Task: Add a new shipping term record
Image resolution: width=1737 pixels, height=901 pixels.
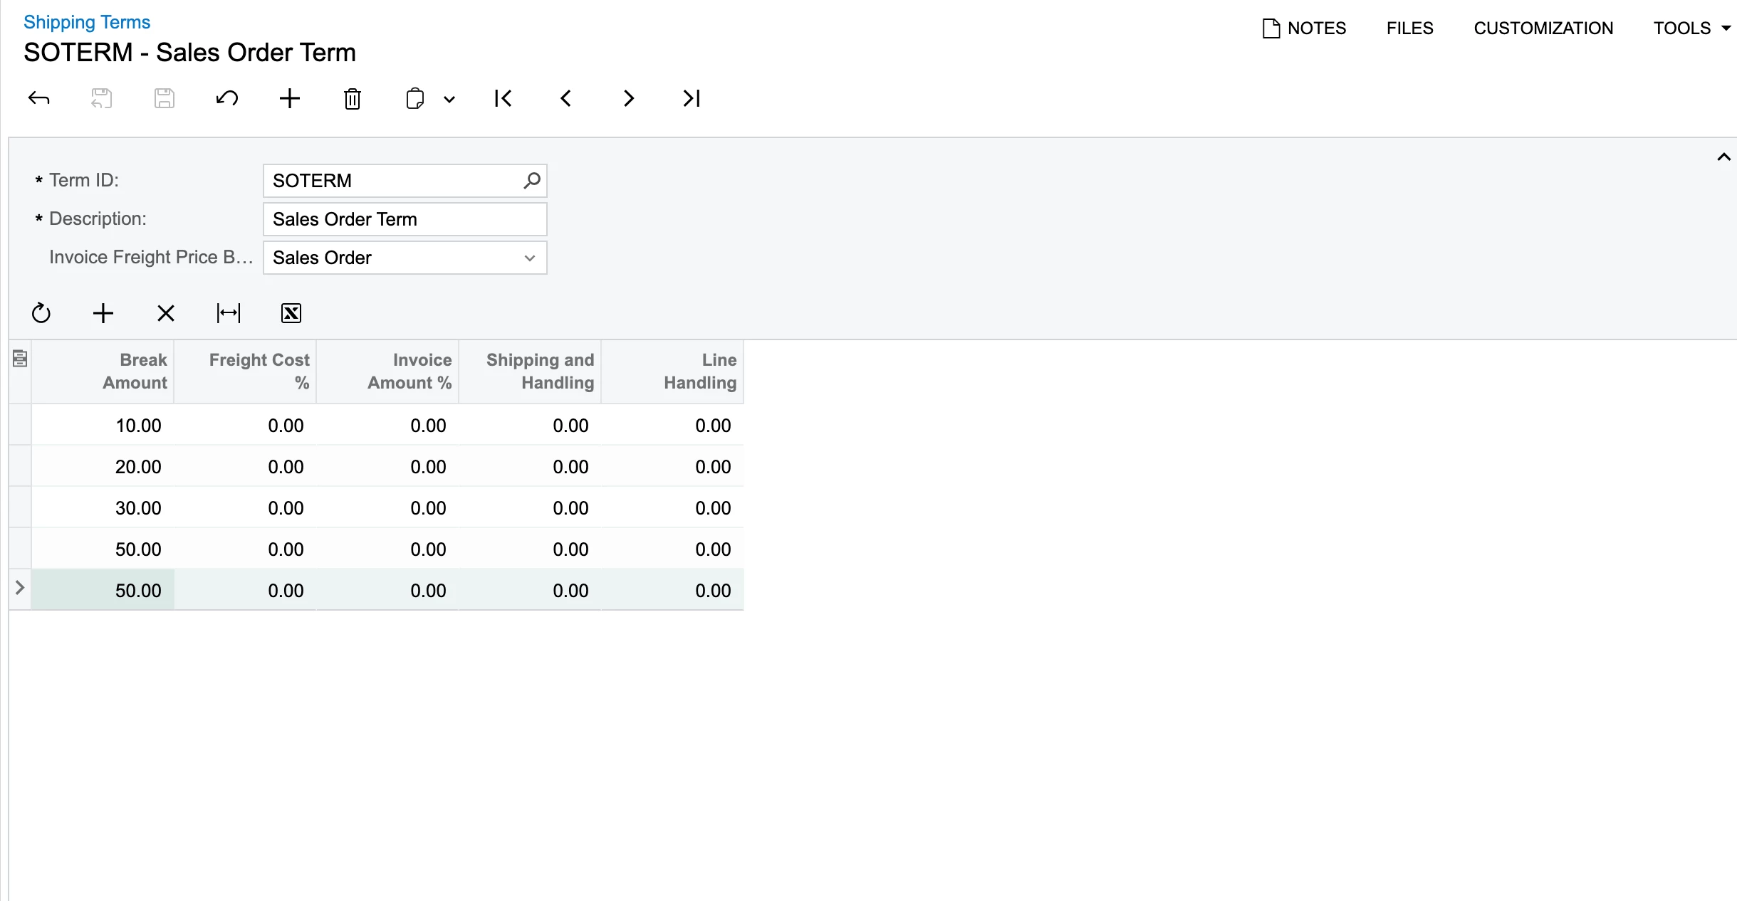Action: (x=289, y=98)
